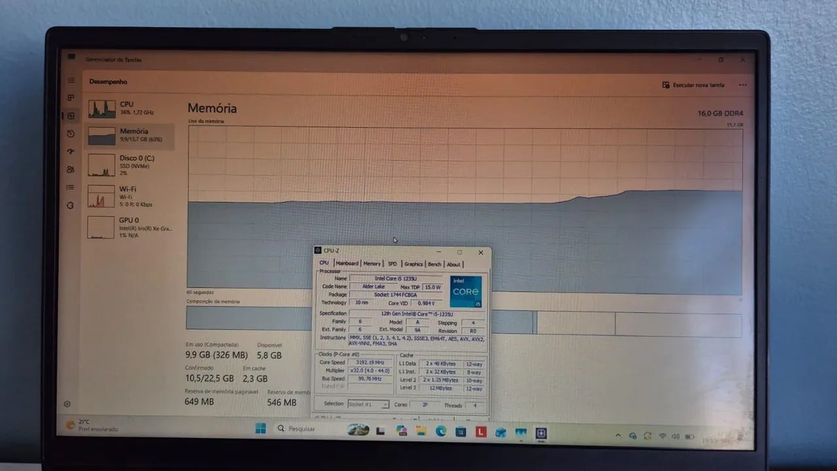This screenshot has height=471, width=837.
Task: Open the more options ellipsis menu
Action: pos(743,85)
